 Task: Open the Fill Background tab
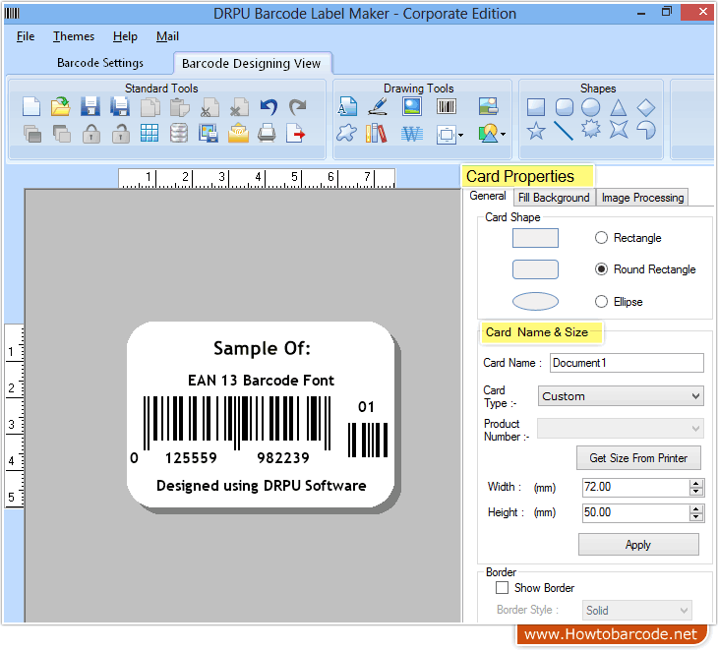tap(554, 198)
